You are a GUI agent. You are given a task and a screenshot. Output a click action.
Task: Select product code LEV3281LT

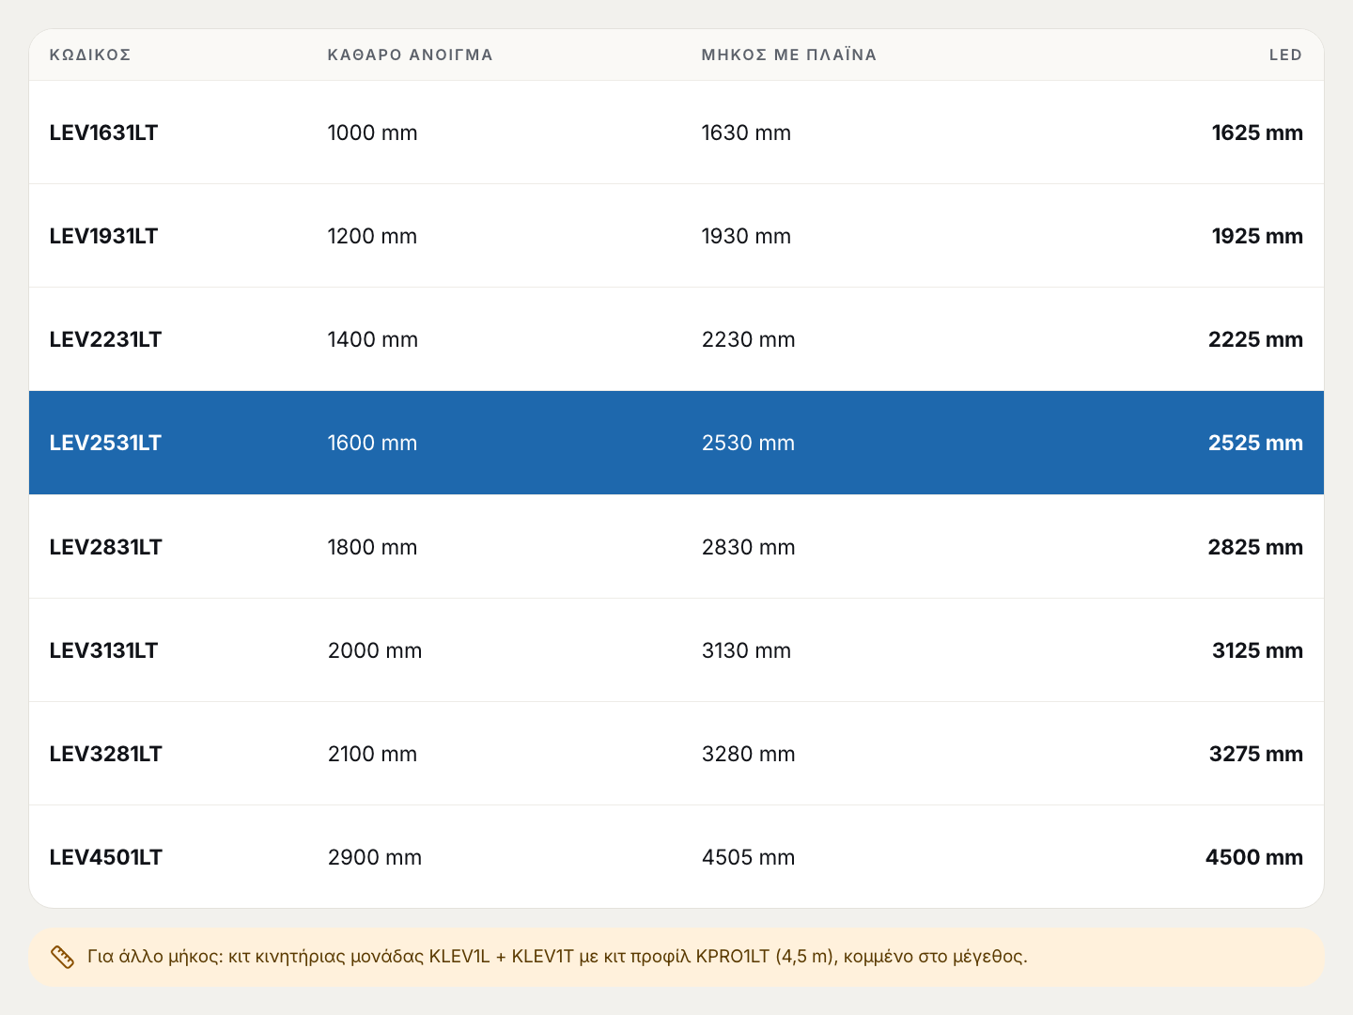tap(105, 754)
